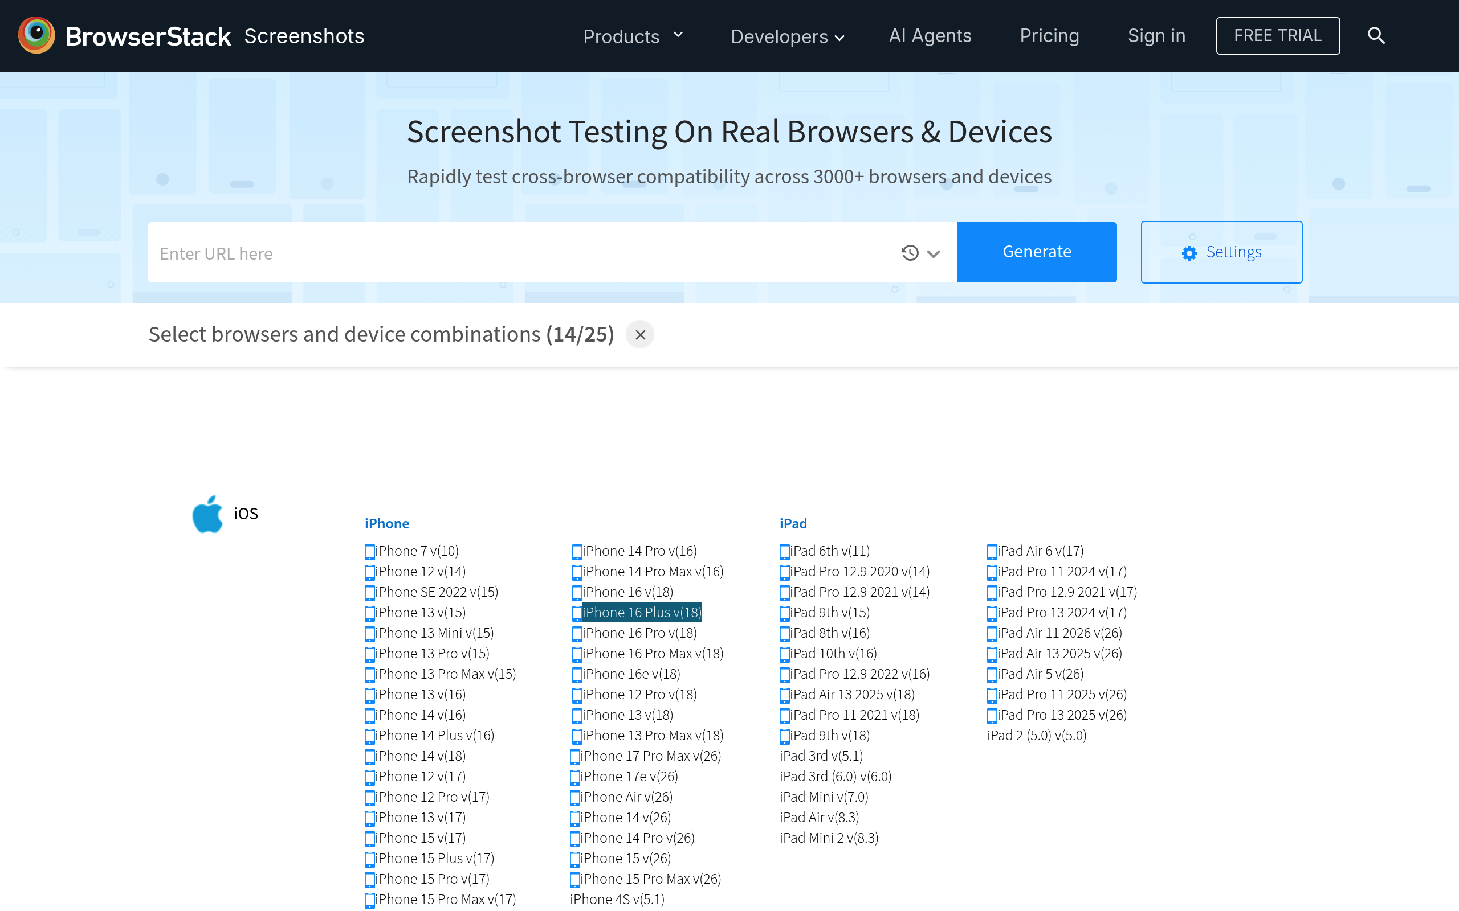Open the Pricing page

point(1049,35)
